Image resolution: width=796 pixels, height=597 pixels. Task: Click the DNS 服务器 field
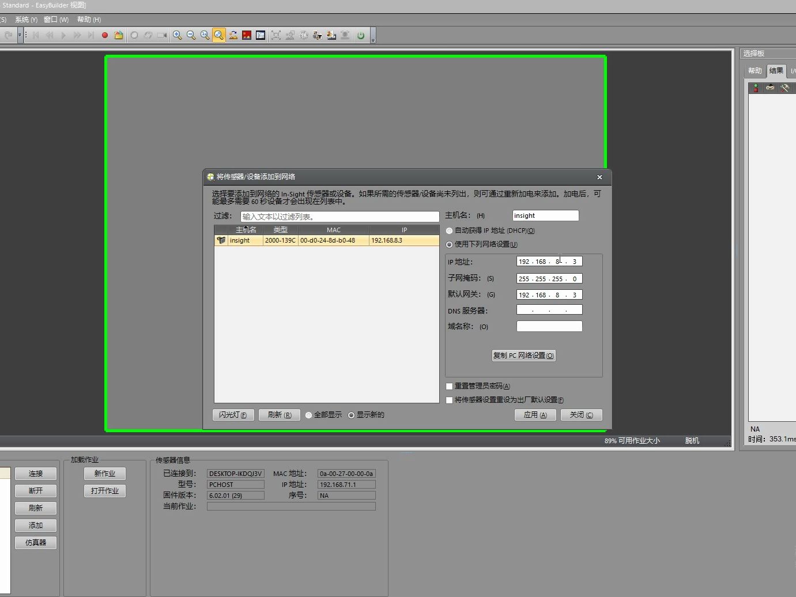(x=549, y=310)
